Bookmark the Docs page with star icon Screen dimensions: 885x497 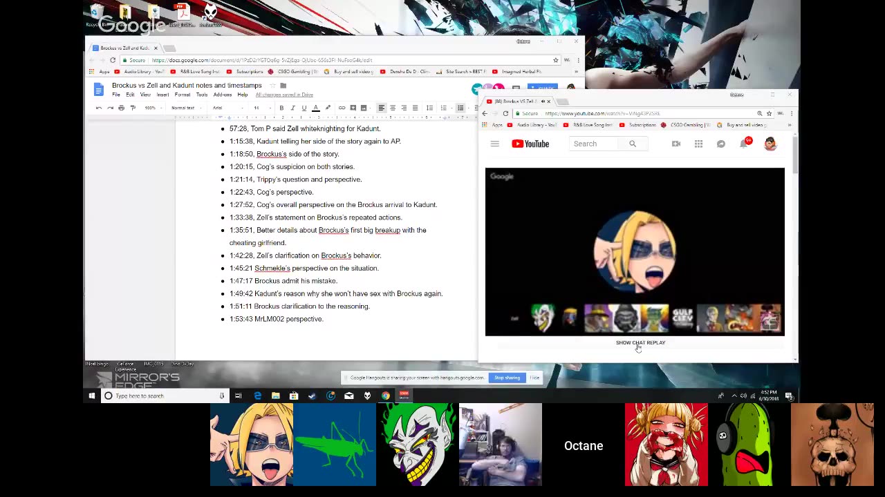555,60
